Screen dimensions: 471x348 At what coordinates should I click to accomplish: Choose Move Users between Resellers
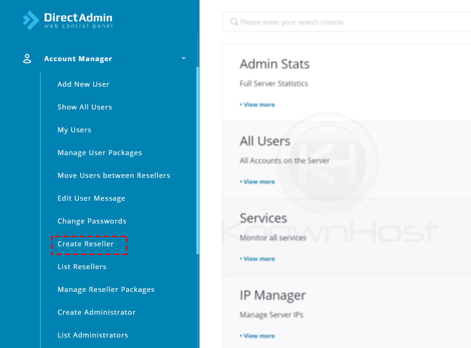tap(114, 175)
